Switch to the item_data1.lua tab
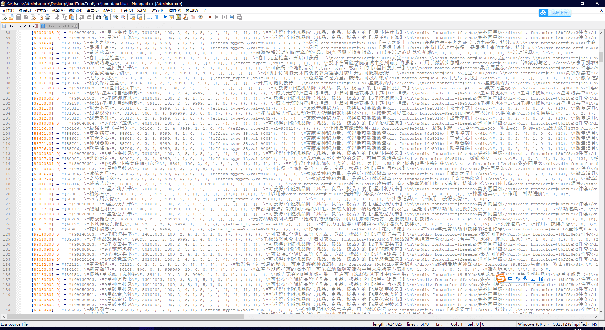Screen dimensions: 605x330 20,26
